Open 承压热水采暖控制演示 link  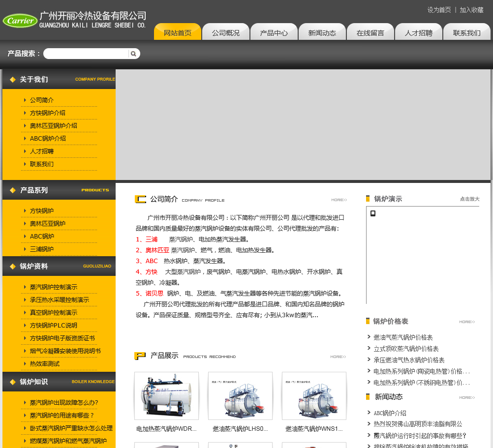tap(60, 300)
